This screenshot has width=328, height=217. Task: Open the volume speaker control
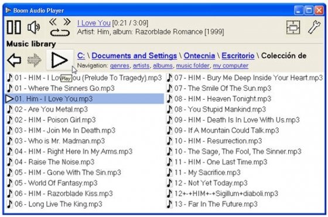click(34, 28)
